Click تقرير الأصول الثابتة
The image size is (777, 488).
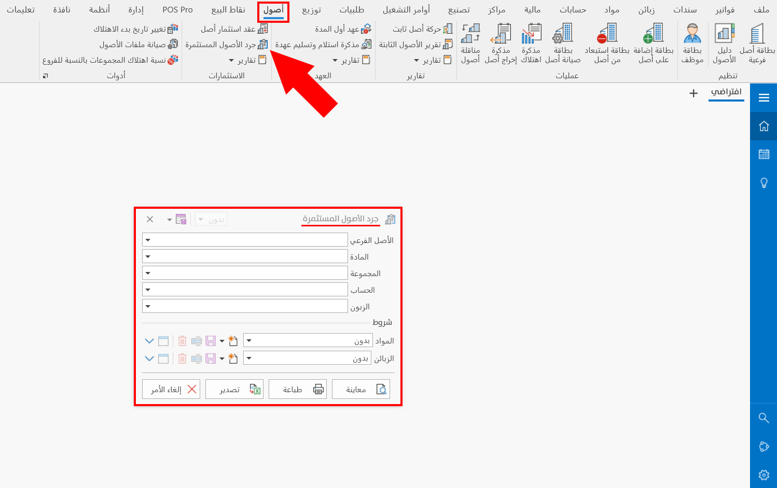tap(416, 45)
